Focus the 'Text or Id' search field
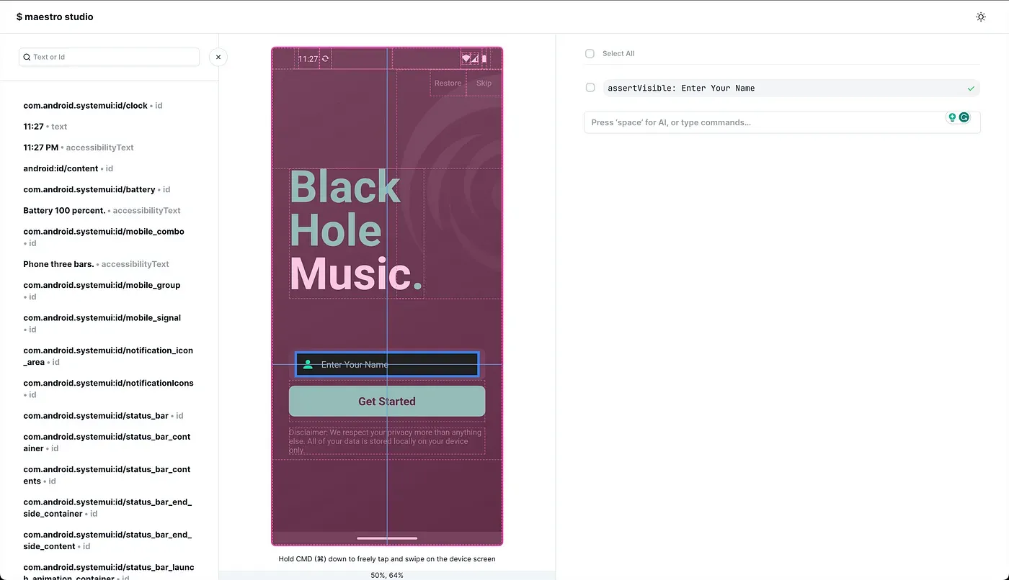Viewport: 1009px width, 580px height. tap(110, 57)
